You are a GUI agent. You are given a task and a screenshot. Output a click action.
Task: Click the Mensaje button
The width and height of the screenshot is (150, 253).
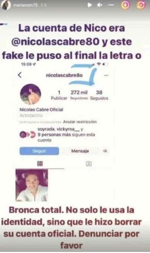[80, 151]
